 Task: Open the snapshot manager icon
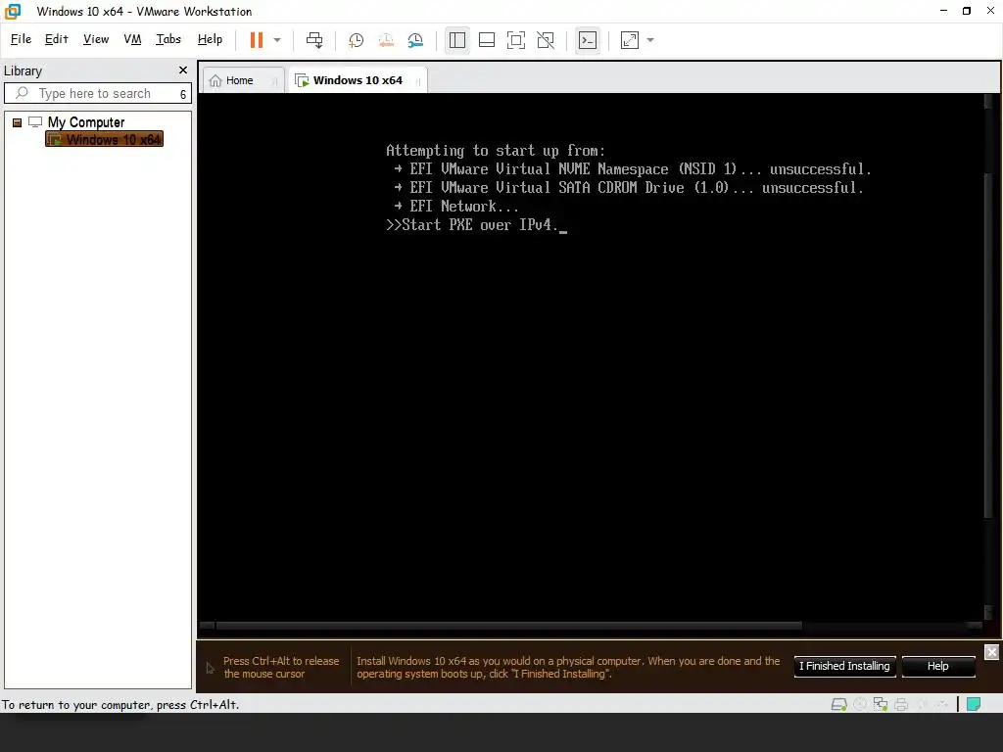pyautogui.click(x=415, y=40)
